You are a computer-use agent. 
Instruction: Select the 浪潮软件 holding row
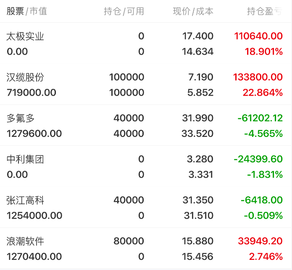point(146,249)
